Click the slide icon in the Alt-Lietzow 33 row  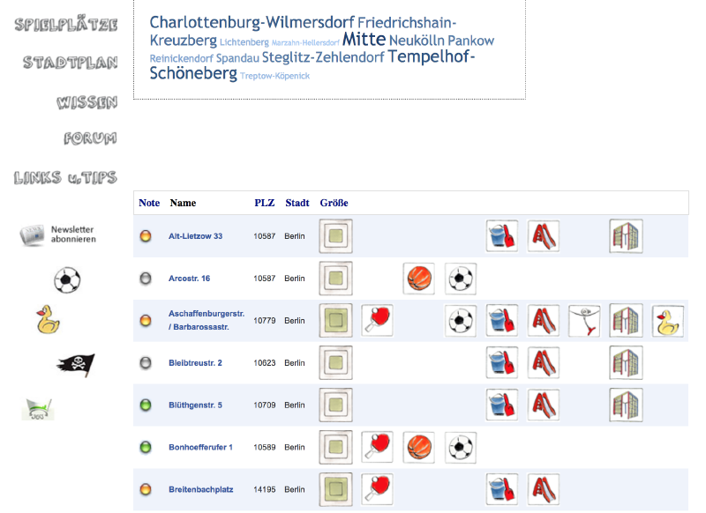coord(543,236)
